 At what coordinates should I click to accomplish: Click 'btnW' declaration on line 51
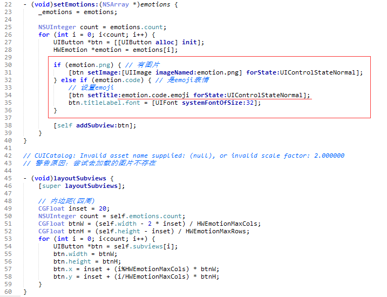[x=76, y=224]
